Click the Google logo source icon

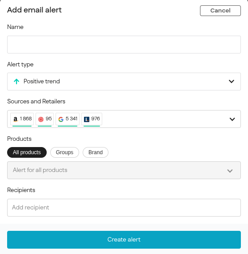click(x=61, y=119)
